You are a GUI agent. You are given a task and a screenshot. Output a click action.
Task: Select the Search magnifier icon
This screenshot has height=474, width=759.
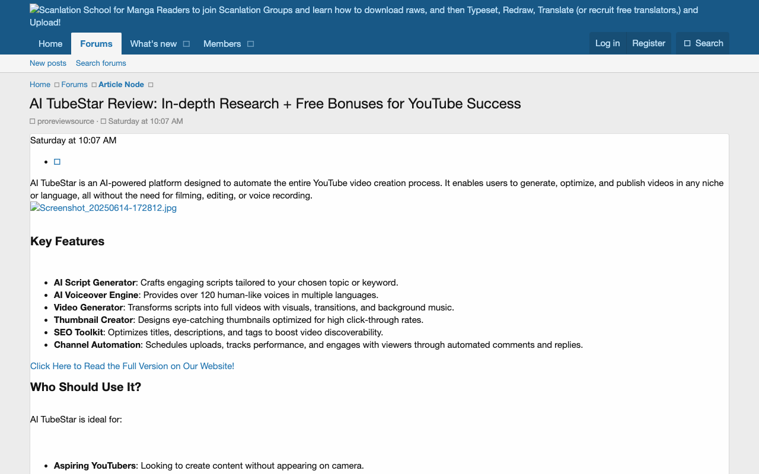[686, 43]
